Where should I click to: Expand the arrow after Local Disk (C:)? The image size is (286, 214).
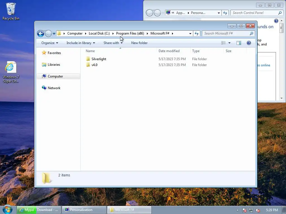click(113, 33)
